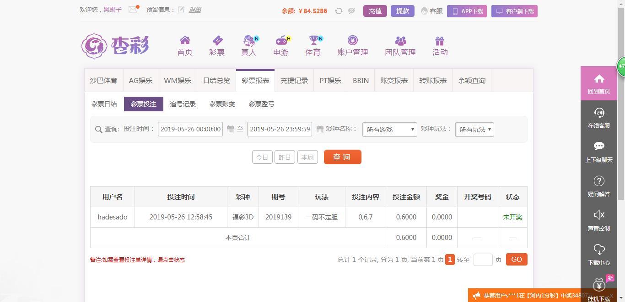Open the 彩票 lottery navigation icon
The image size is (625, 302).
(x=217, y=40)
